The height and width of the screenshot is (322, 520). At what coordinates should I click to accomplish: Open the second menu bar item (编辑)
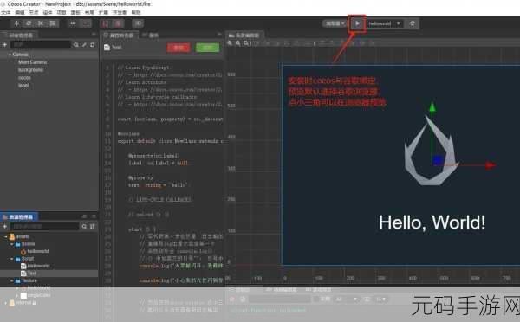(20, 13)
